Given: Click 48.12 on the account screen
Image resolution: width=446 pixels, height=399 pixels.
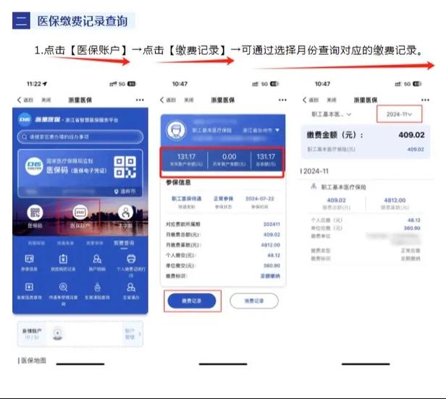Looking at the screenshot, I should click(274, 255).
